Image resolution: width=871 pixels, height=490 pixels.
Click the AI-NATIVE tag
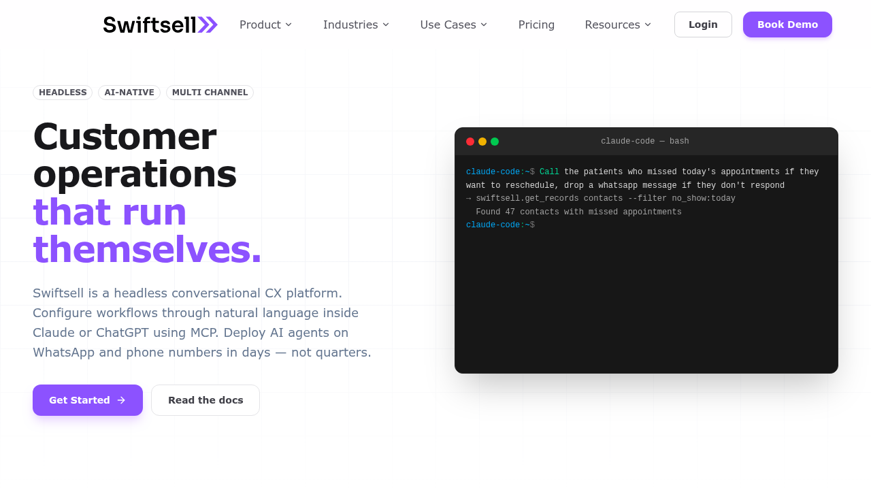129,93
